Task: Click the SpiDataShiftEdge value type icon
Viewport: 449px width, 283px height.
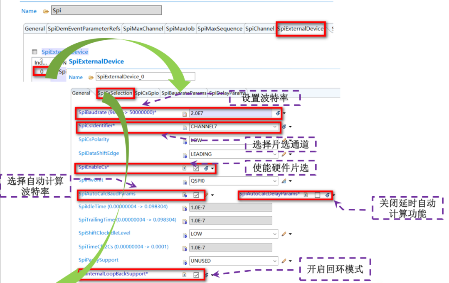Action: (185, 155)
